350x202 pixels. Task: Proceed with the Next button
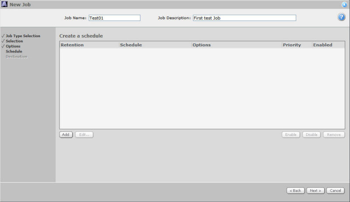click(315, 191)
